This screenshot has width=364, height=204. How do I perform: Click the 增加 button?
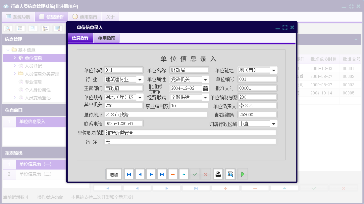(x=114, y=174)
